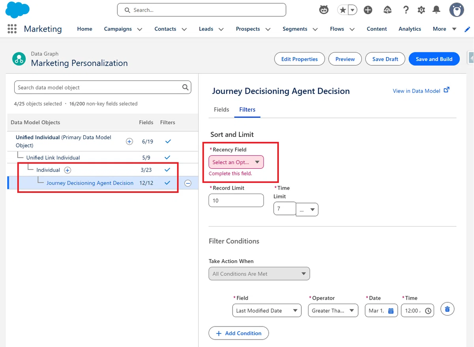This screenshot has height=347, width=474.
Task: Click Edit Properties button
Action: tap(299, 59)
